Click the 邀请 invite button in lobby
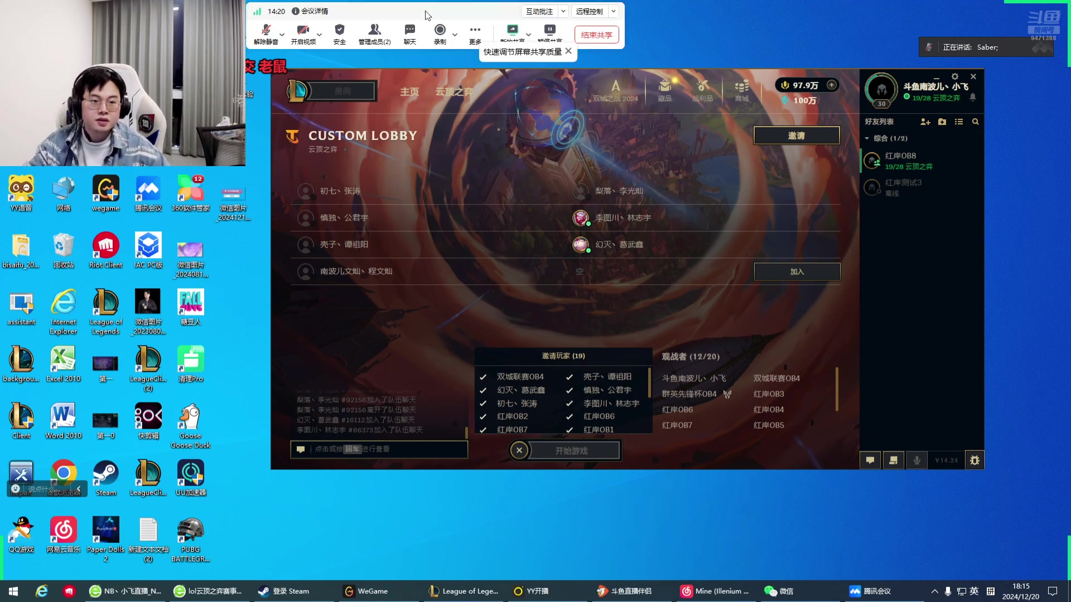This screenshot has width=1071, height=602. 797,135
